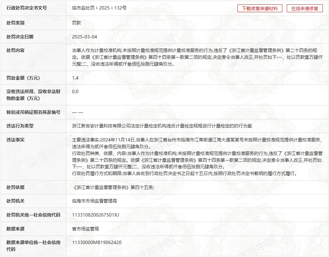Screen dimensions: 329x257
Task: Click the 下载修复申请材料 button
Action: 260,8
